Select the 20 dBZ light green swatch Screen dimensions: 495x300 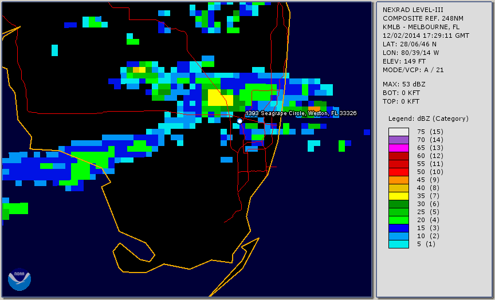coord(399,220)
